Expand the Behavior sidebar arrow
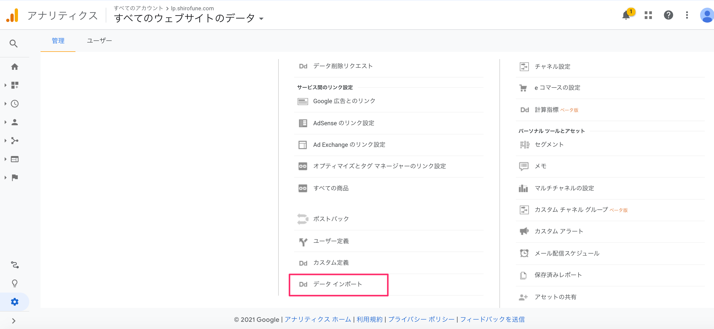Screen dimensions: 714x329 pos(5,159)
